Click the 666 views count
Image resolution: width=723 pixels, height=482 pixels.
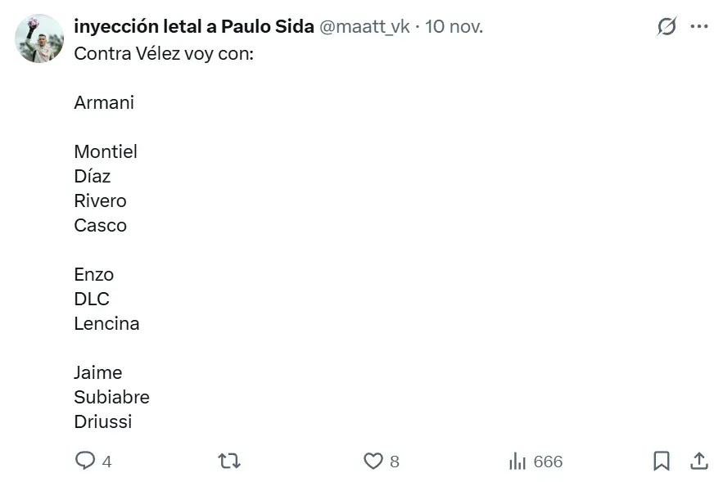click(x=548, y=462)
